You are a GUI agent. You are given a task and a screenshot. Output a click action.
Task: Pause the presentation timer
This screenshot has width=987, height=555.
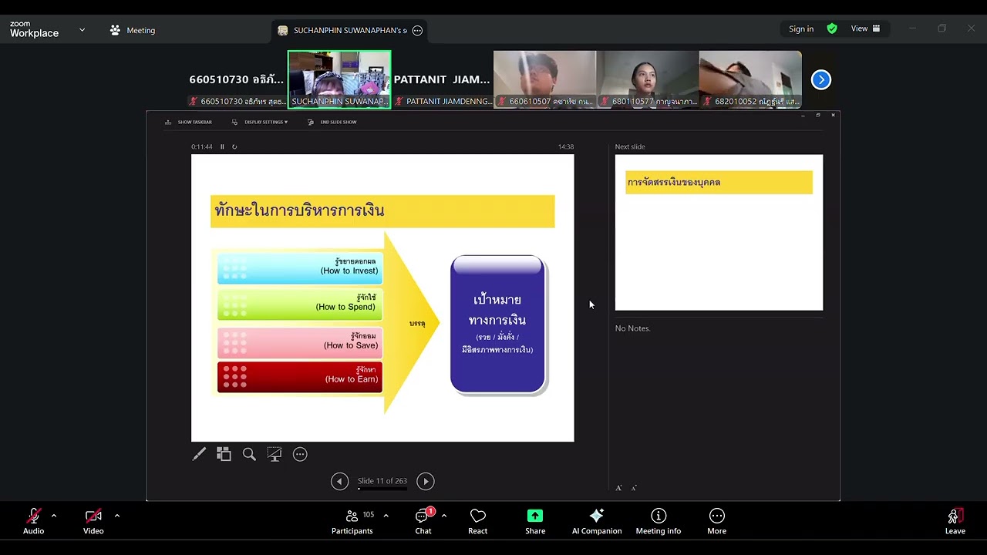(x=222, y=146)
